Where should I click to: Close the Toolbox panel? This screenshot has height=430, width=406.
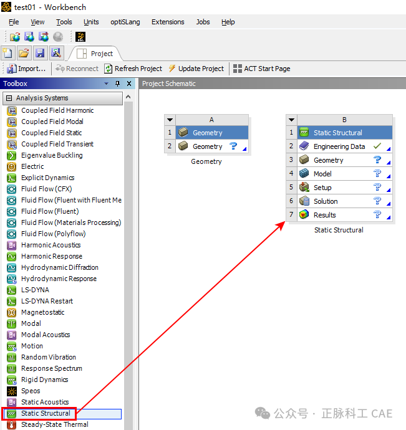[129, 84]
